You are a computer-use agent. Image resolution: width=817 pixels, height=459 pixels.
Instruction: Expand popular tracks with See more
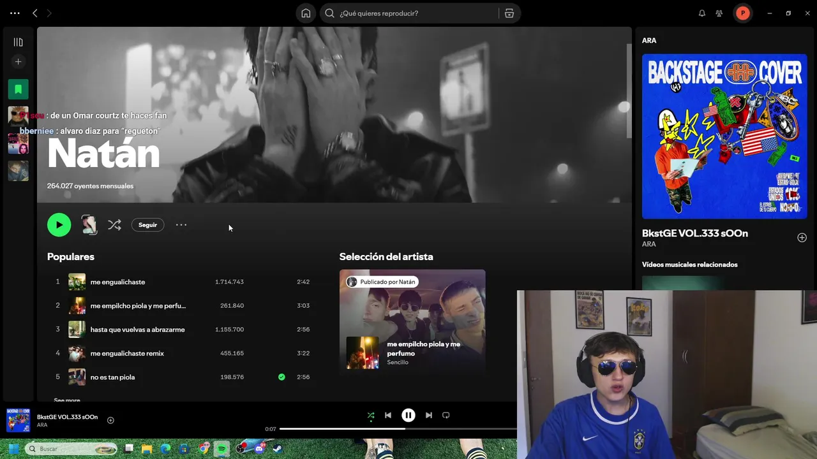(67, 400)
